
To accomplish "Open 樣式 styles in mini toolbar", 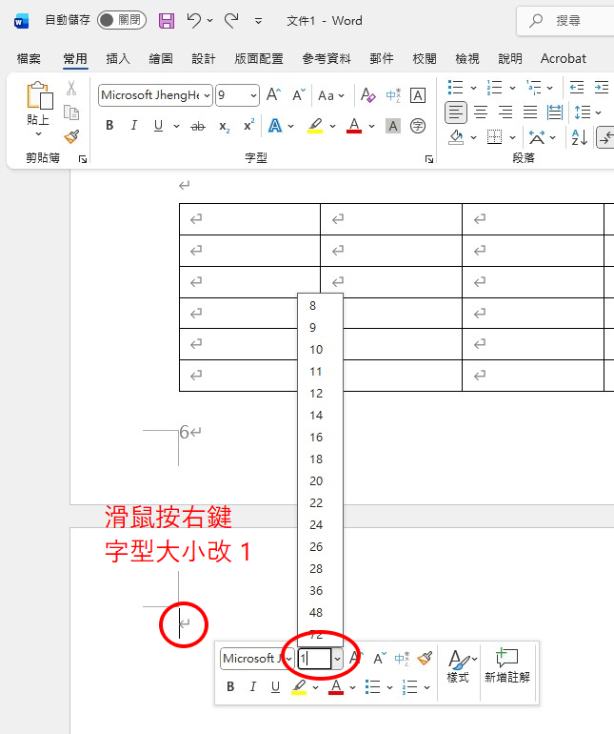I will [461, 665].
